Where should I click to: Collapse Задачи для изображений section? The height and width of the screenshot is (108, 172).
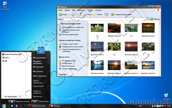85,24
